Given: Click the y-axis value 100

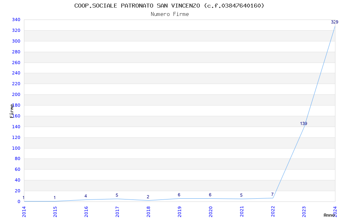Looking at the screenshot, I should click(16, 148).
